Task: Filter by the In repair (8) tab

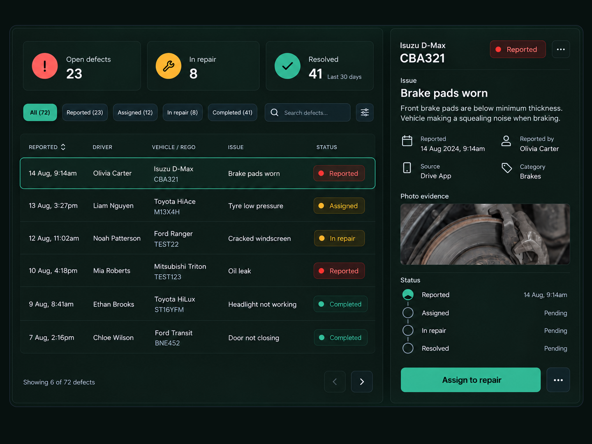Action: (183, 112)
